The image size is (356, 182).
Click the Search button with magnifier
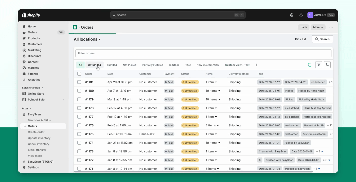pyautogui.click(x=322, y=39)
